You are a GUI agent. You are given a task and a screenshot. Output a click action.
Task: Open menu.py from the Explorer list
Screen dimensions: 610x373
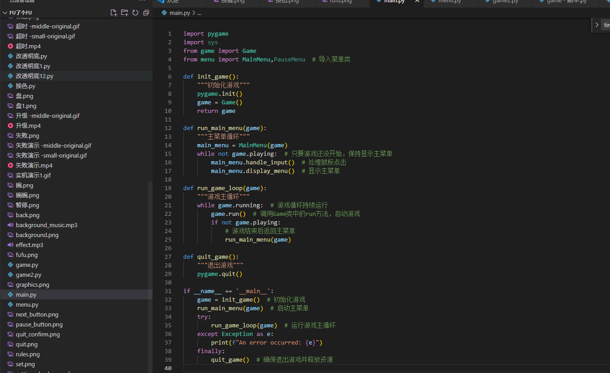(76, 304)
